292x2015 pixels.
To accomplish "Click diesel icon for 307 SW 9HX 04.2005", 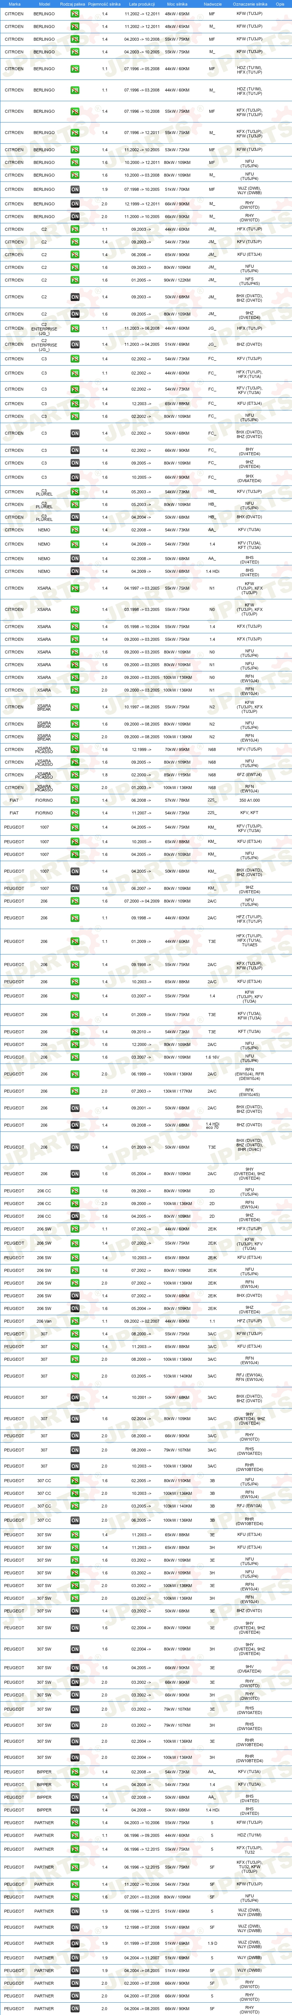I will point(75,1668).
